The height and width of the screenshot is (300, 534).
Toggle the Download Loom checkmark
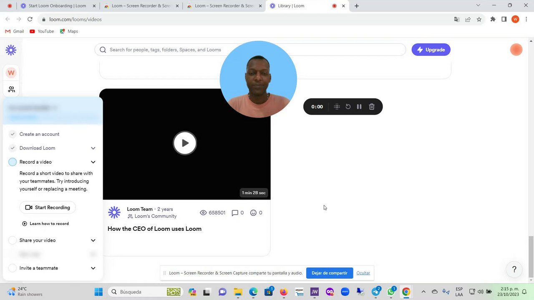[13, 148]
